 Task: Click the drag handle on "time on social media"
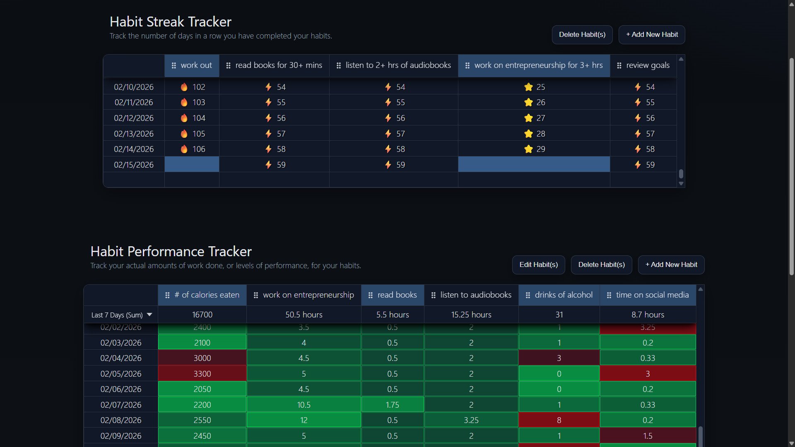tap(609, 295)
